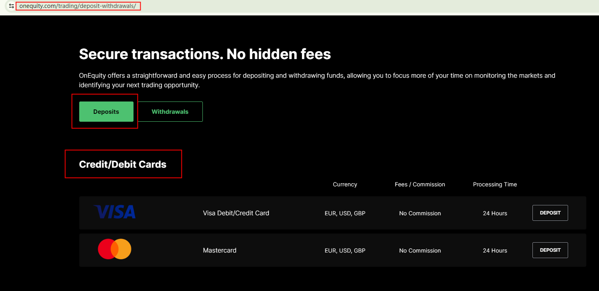Toggle back to the Deposits view
This screenshot has height=291, width=599.
(x=106, y=111)
